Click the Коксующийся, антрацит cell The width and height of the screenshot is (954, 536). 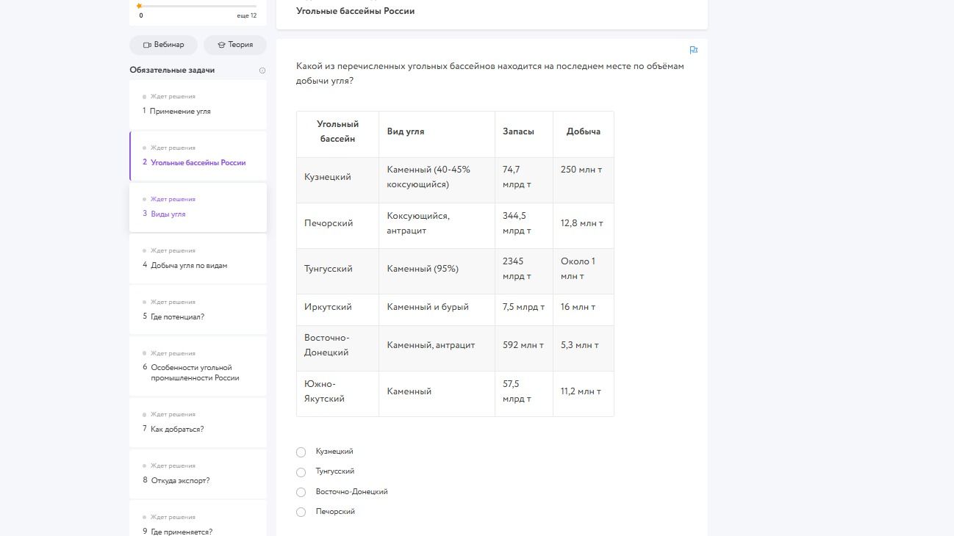[437, 224]
